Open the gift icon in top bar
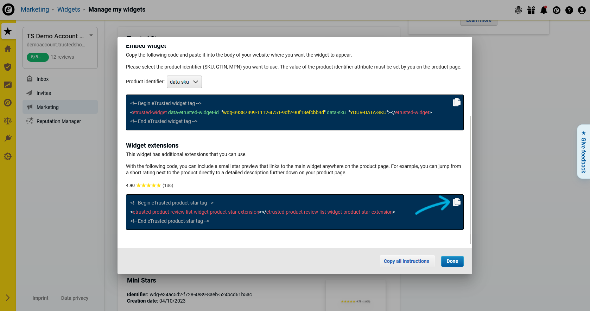 pos(531,10)
